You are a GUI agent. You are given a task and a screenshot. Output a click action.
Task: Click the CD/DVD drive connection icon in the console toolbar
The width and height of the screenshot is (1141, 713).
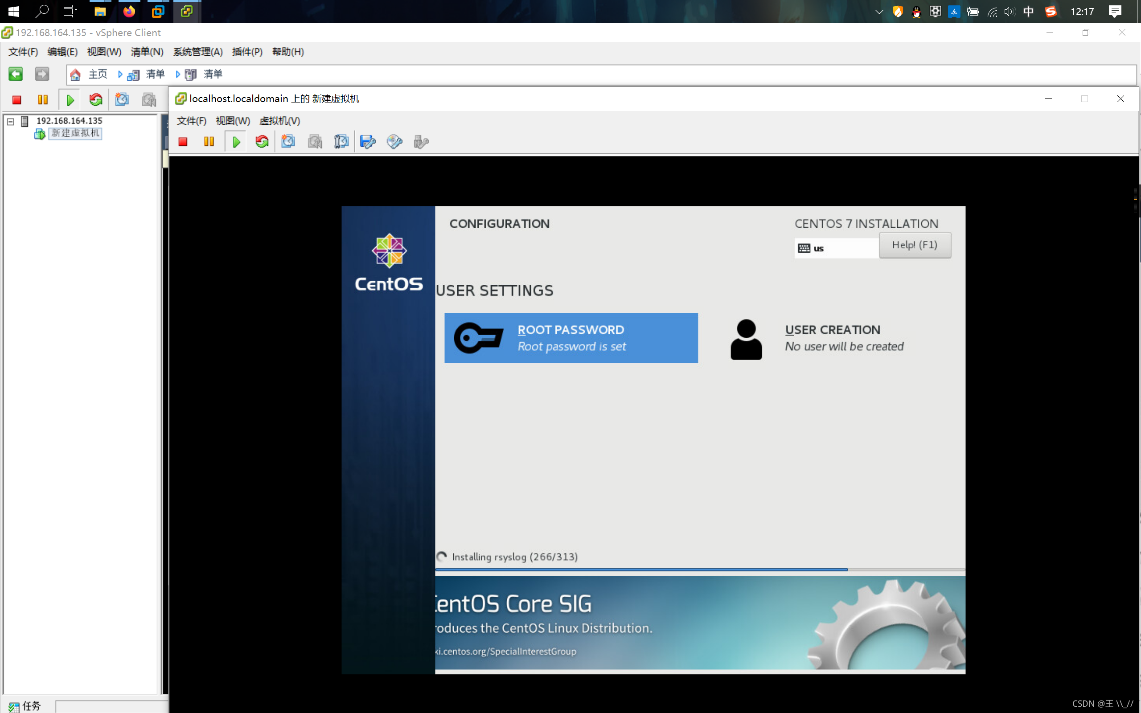(x=394, y=141)
